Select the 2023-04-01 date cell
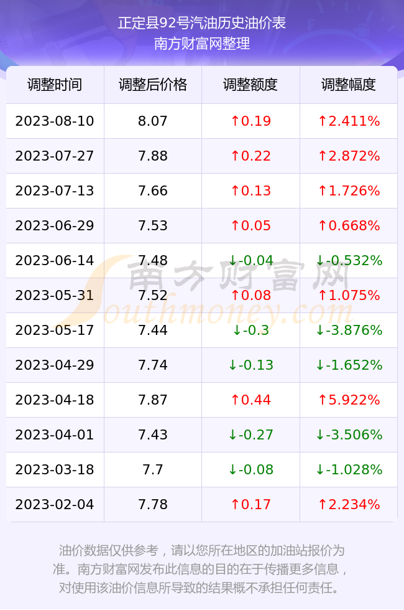Screen dimensions: 404x610 tap(55, 434)
